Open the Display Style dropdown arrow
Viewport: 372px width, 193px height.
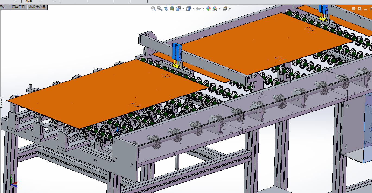(193, 9)
